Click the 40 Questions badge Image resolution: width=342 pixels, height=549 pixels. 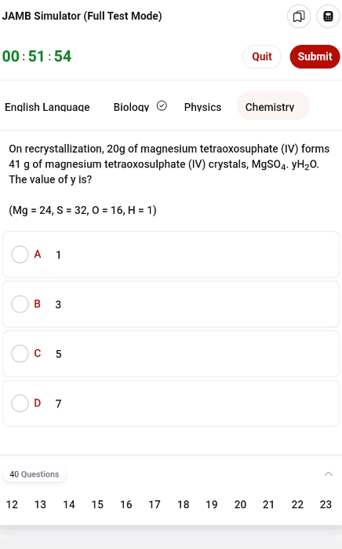[35, 474]
